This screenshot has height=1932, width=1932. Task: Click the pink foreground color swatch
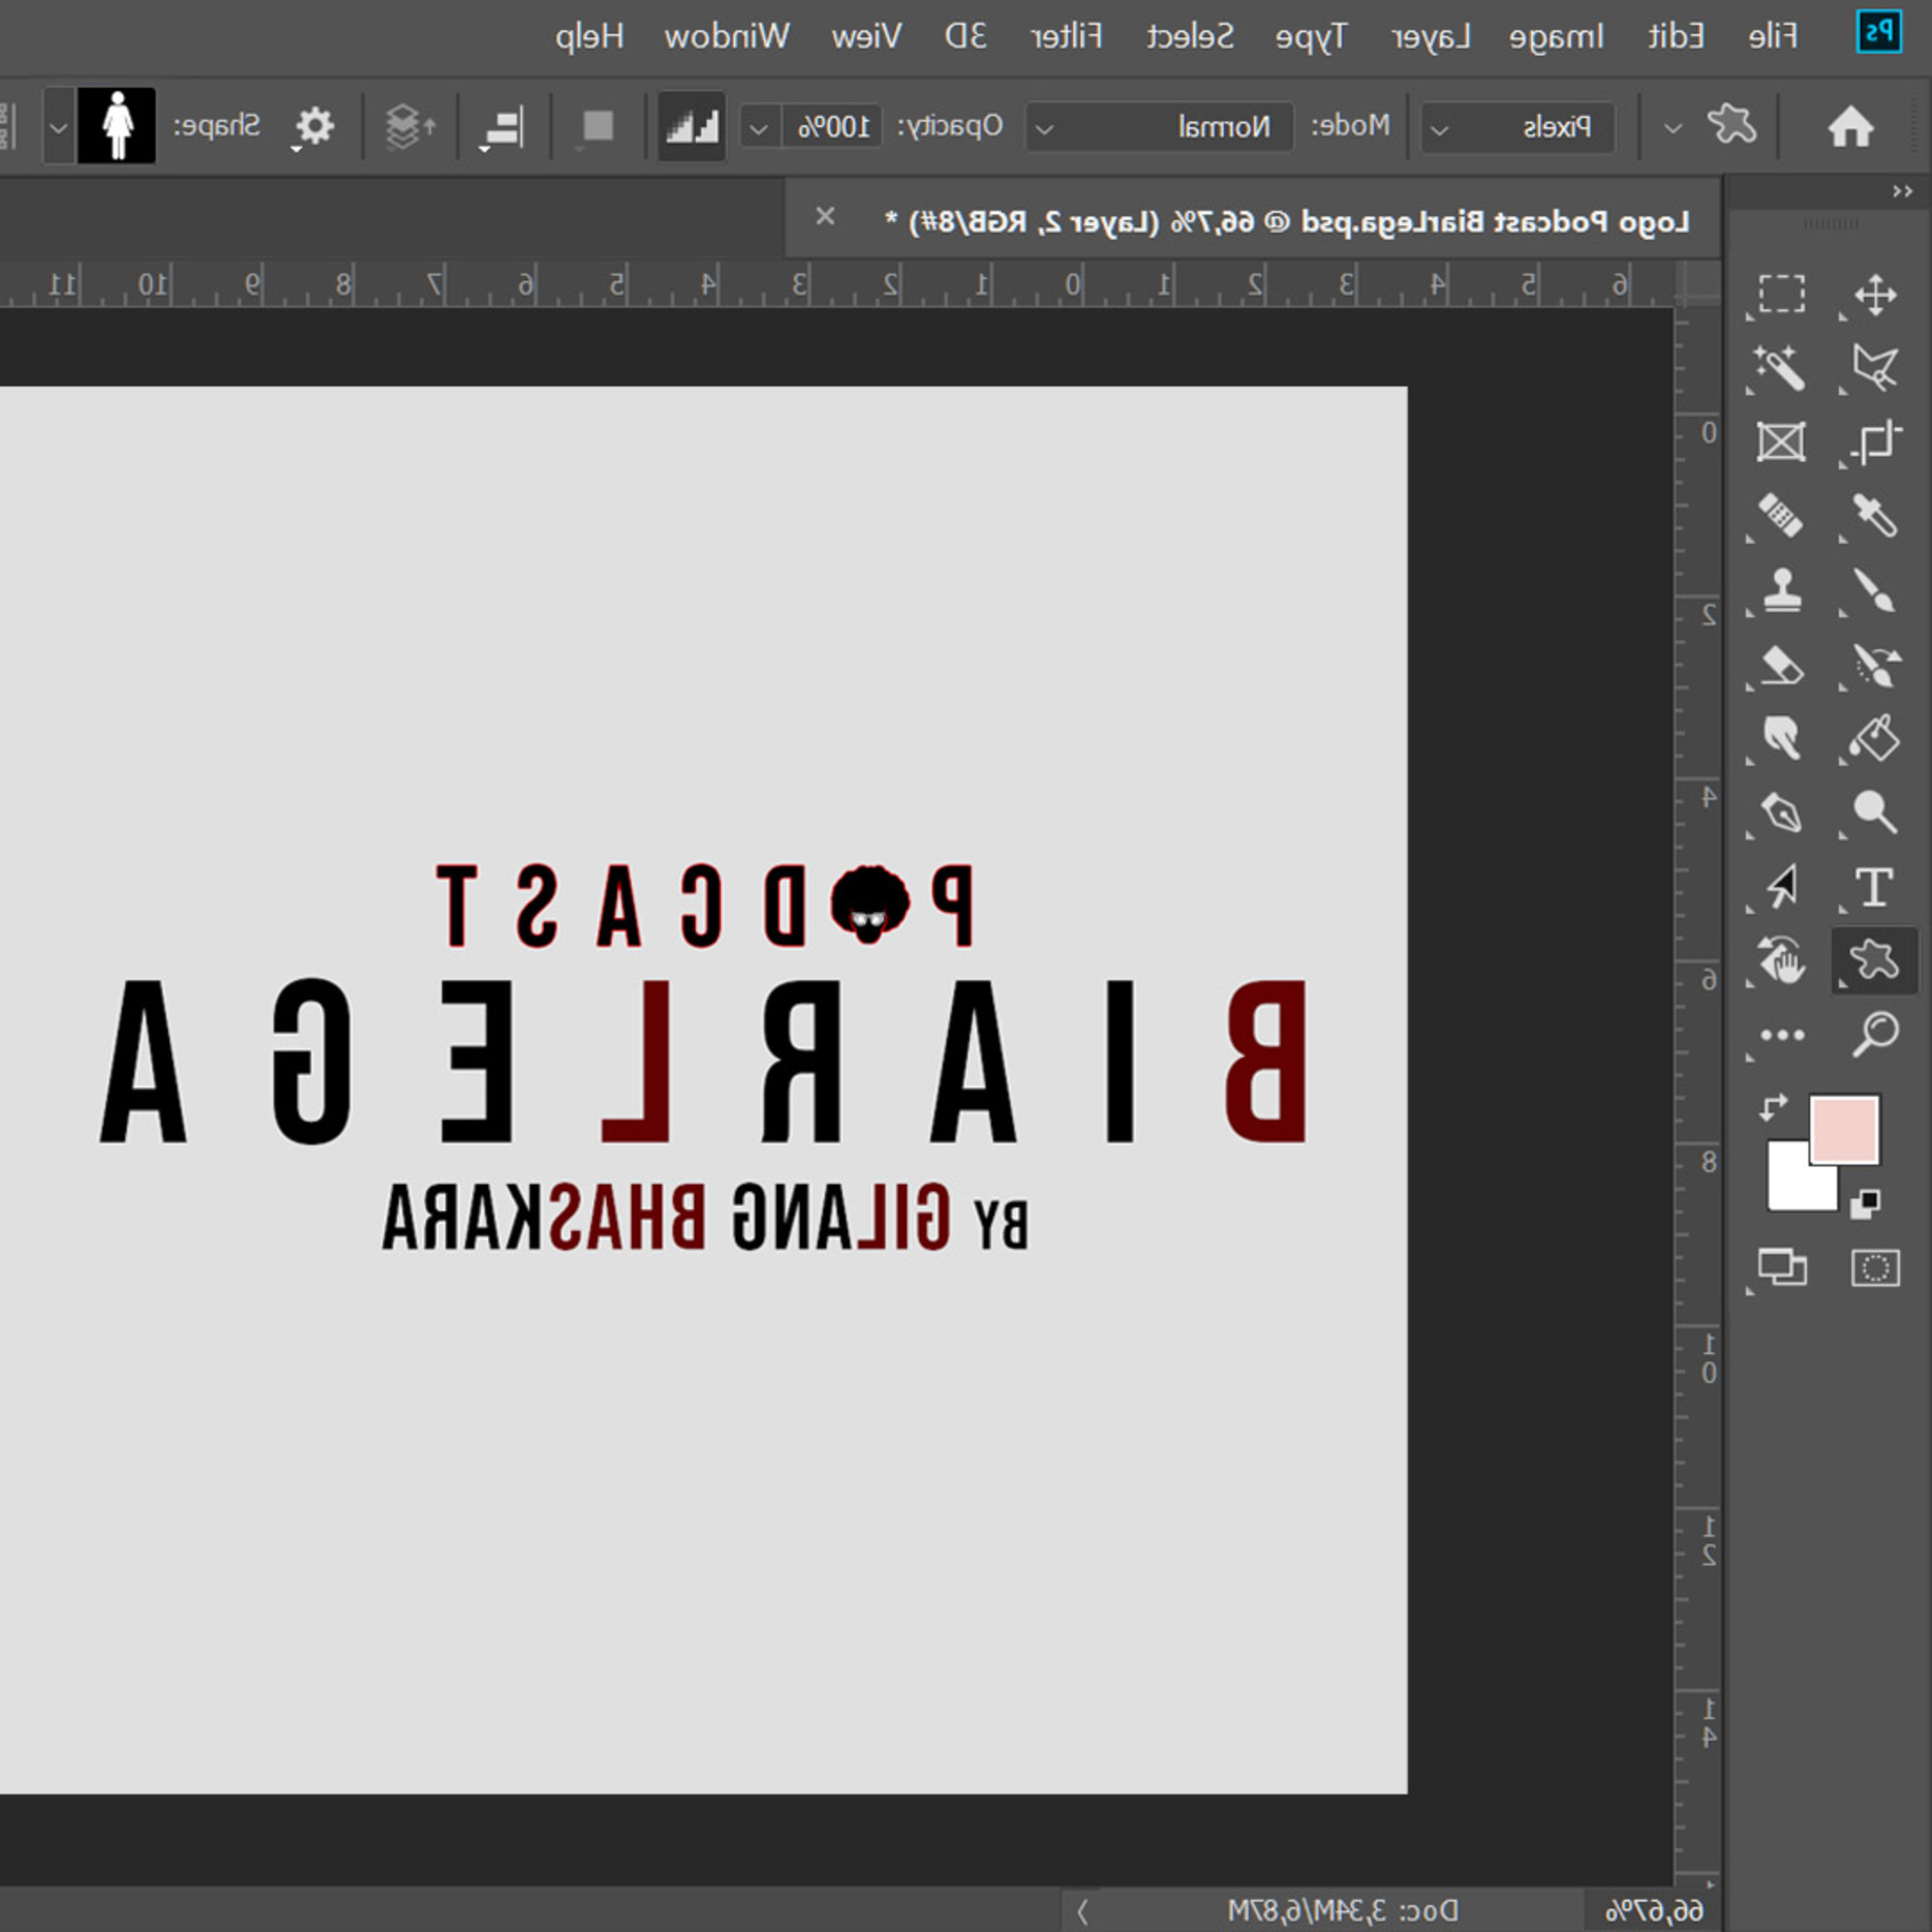coord(1845,1129)
